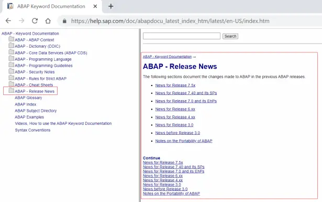Click folder icon beside ABAP - Rules for Strict ABAP
This screenshot has width=322, height=202.
pos(12,78)
